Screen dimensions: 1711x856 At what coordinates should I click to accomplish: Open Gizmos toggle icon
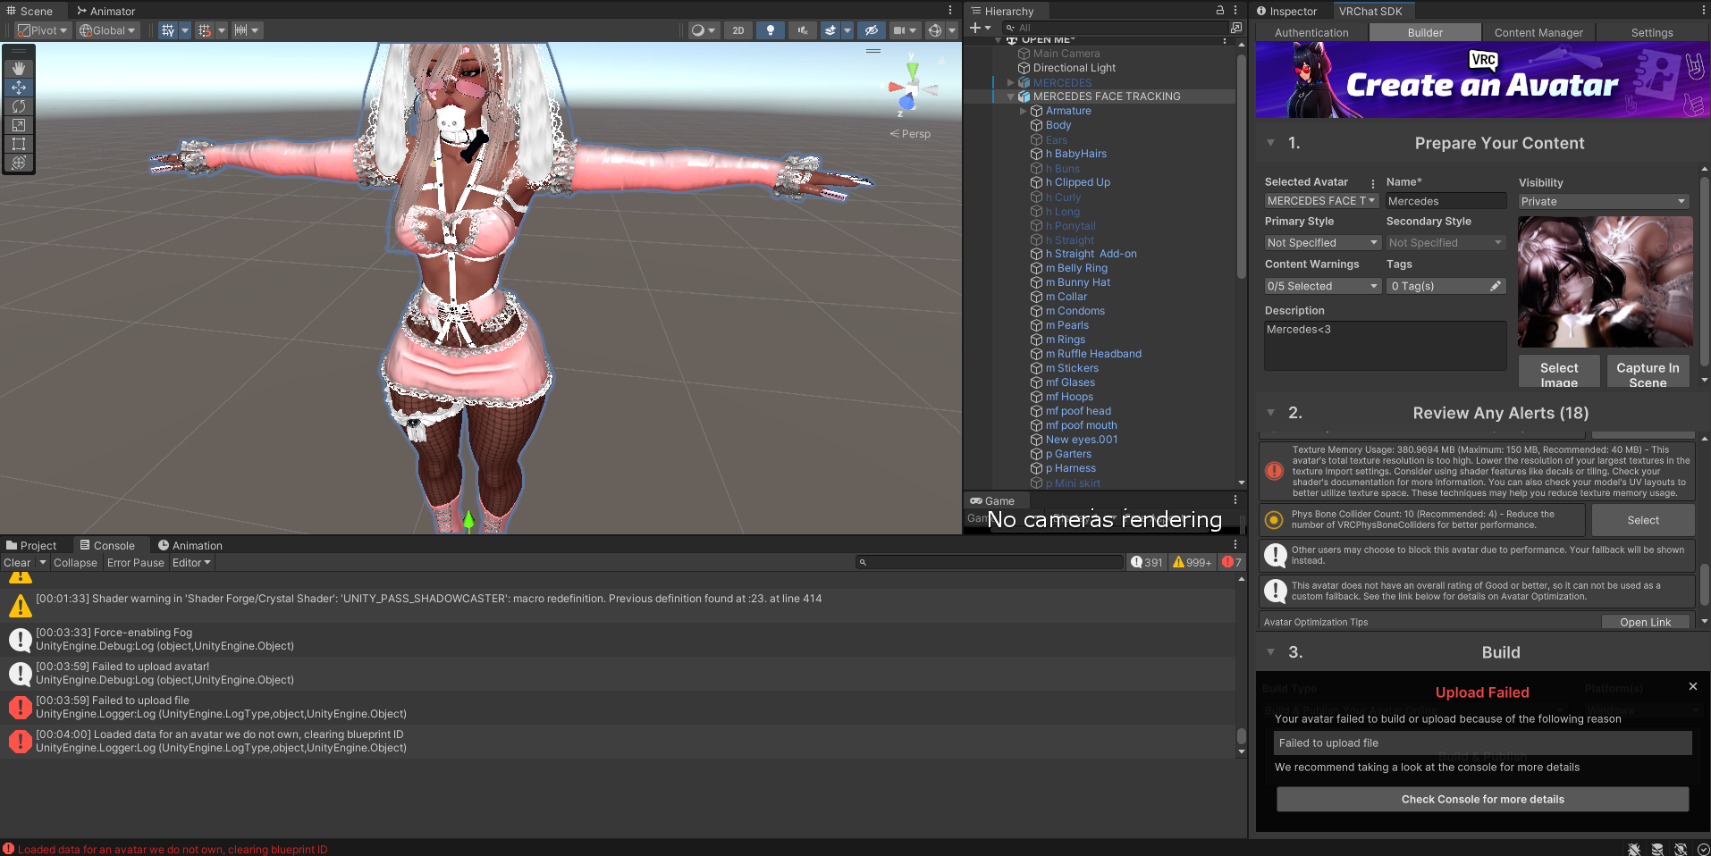[x=935, y=30]
